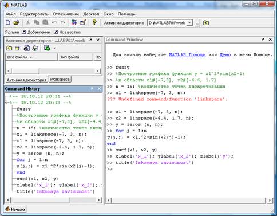Click the find files icon in directory panel

27,48
